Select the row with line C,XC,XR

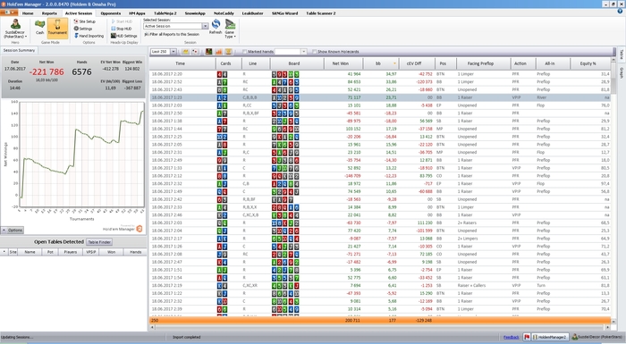[x=380, y=285]
